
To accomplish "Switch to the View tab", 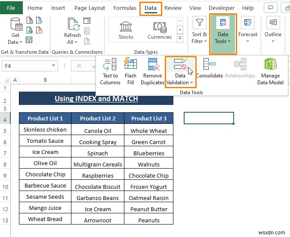I will [195, 8].
